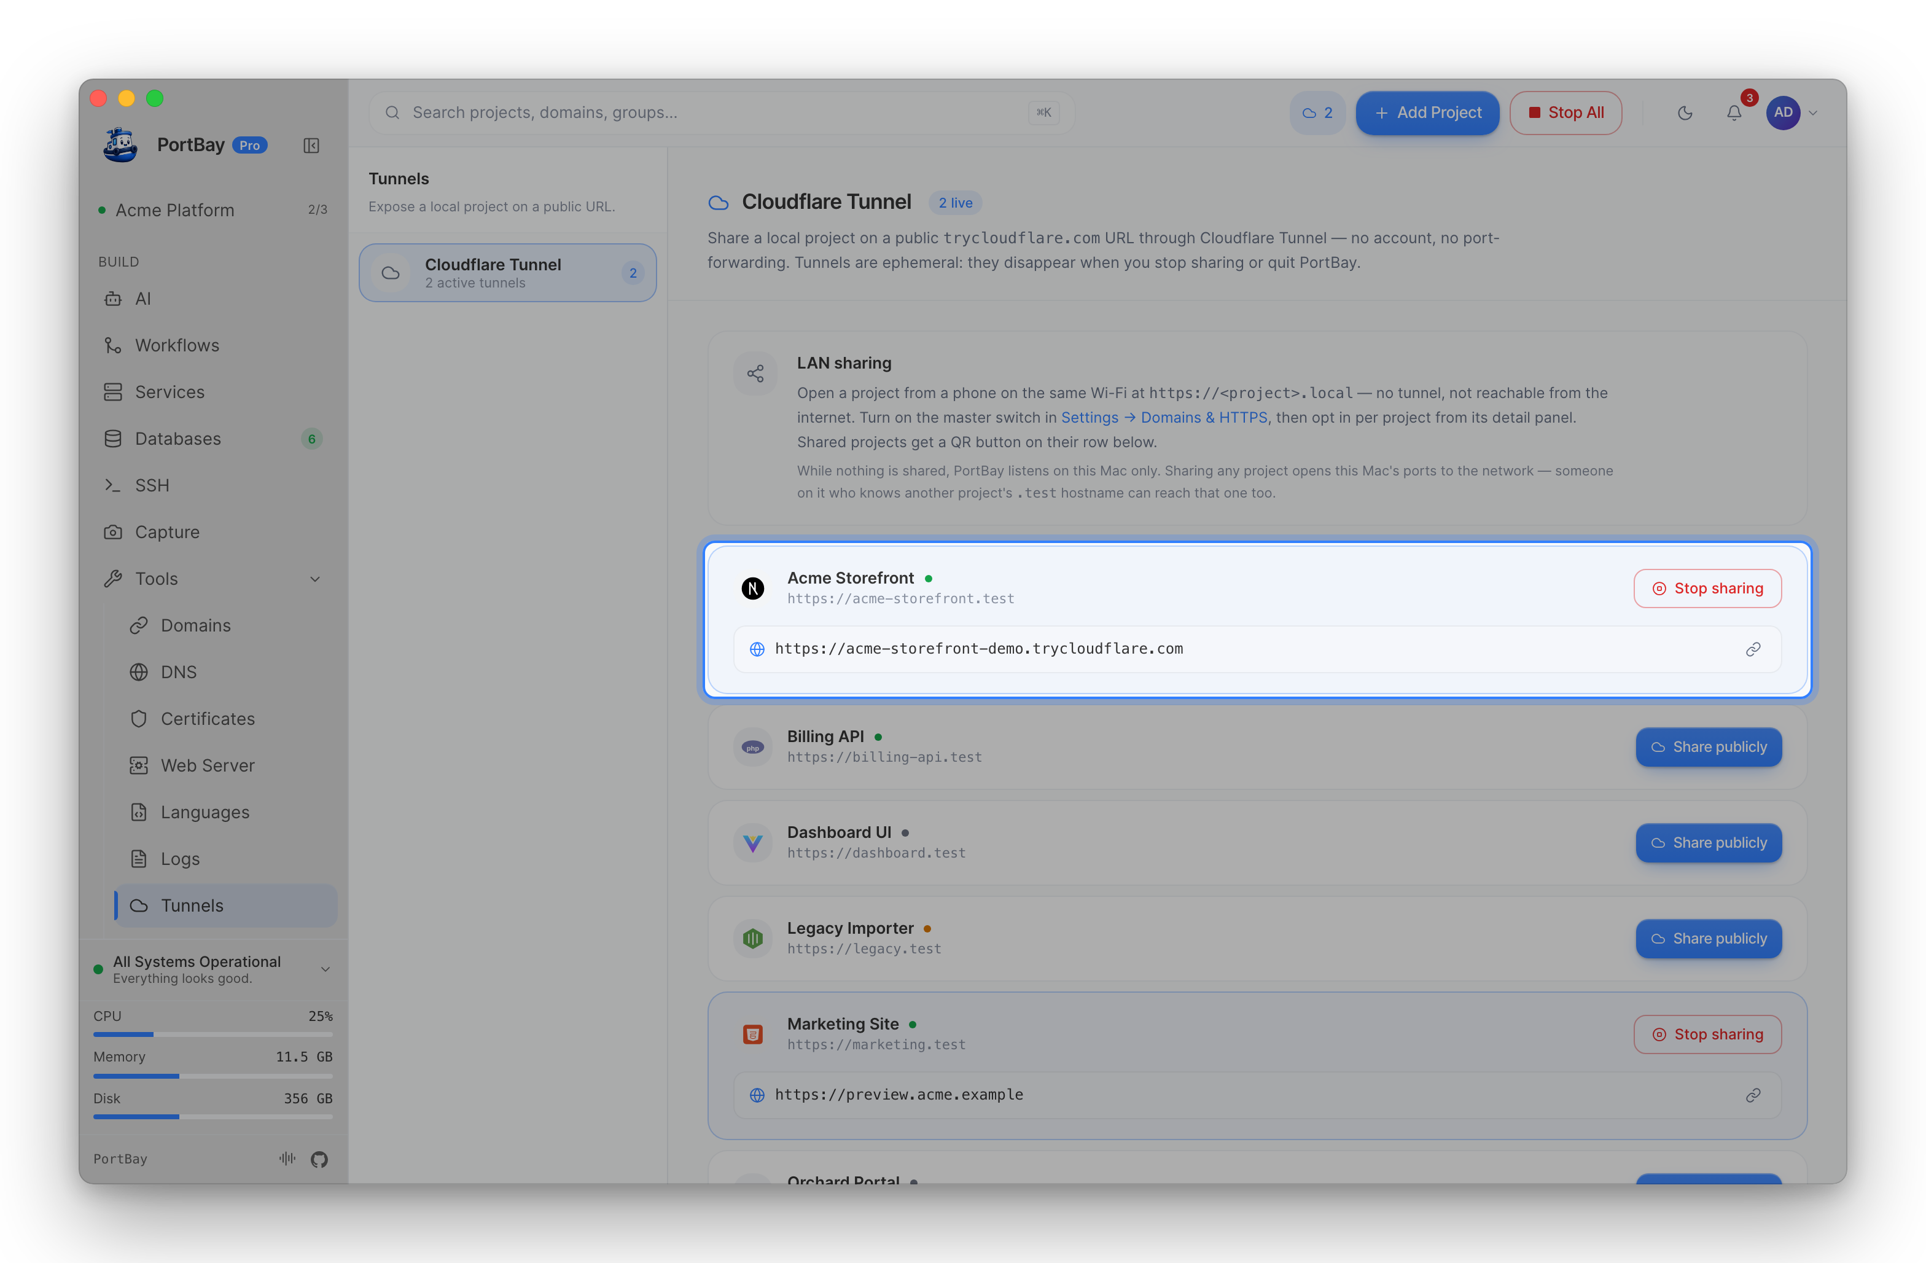Select the Cloudflare Tunnel provider entry
This screenshot has width=1926, height=1263.
click(x=507, y=273)
